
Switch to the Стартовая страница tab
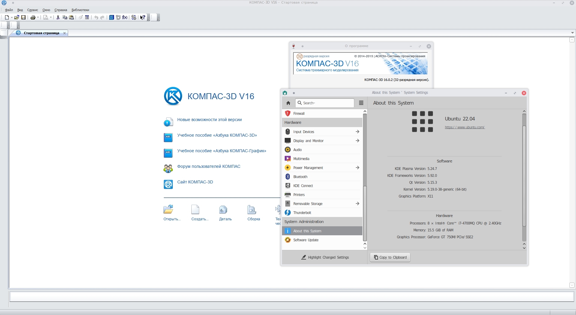click(x=41, y=33)
